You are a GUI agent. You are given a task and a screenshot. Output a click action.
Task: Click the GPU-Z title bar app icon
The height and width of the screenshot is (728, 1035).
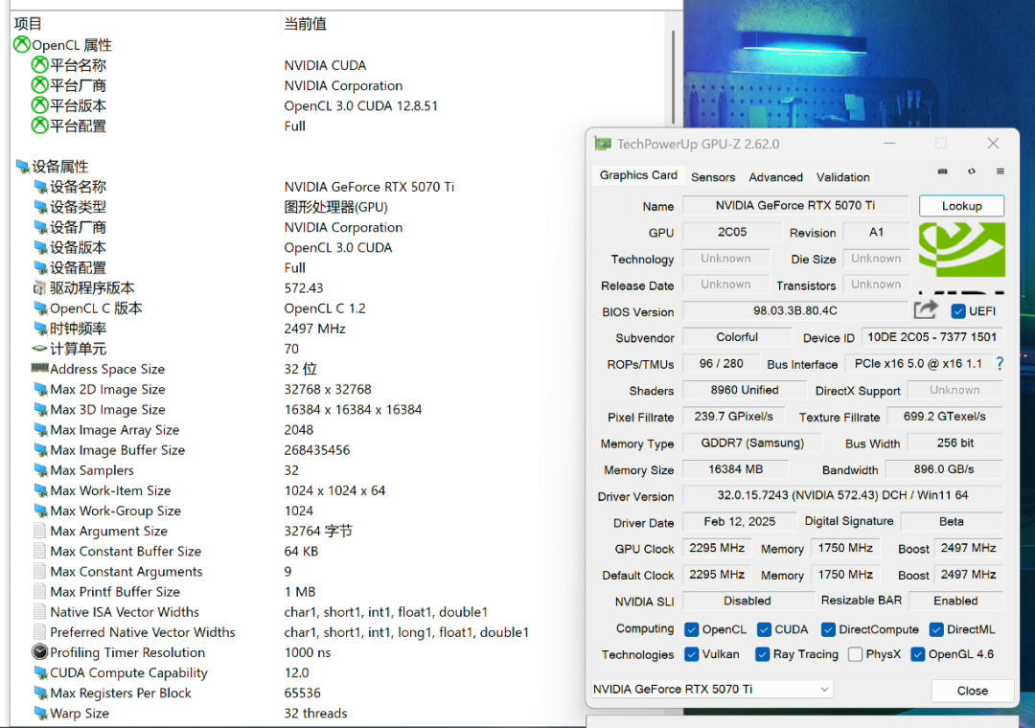603,144
